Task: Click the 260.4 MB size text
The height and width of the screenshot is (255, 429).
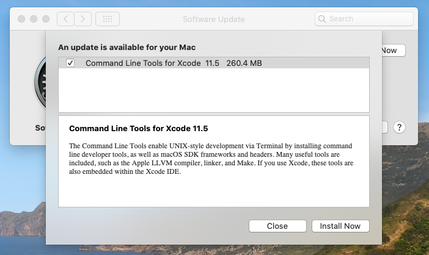Action: pyautogui.click(x=244, y=63)
